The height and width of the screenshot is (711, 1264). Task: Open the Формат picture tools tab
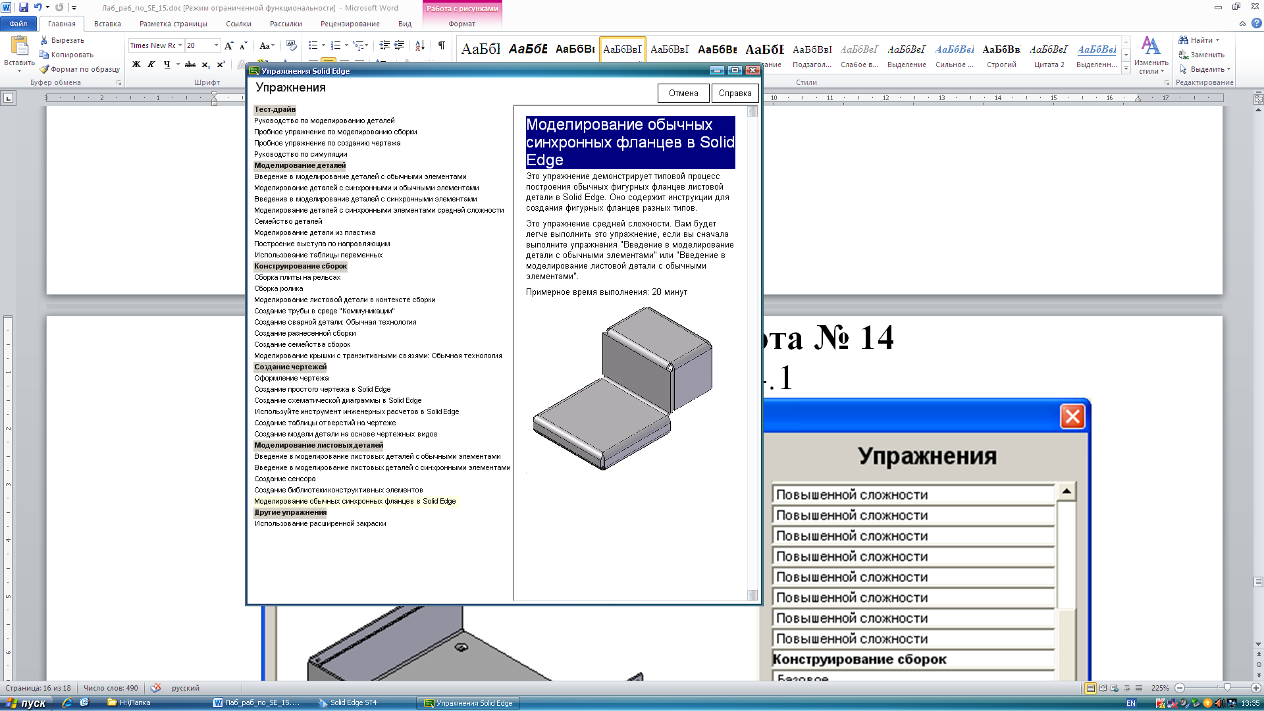click(461, 24)
